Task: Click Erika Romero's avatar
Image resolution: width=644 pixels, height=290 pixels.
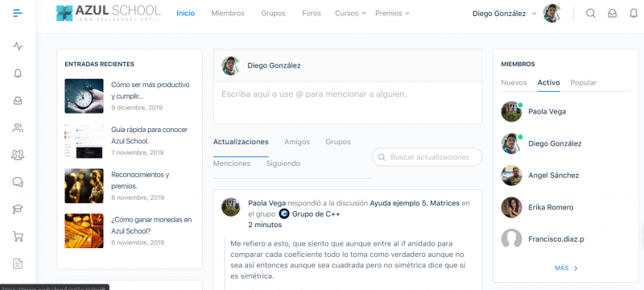Action: (511, 208)
